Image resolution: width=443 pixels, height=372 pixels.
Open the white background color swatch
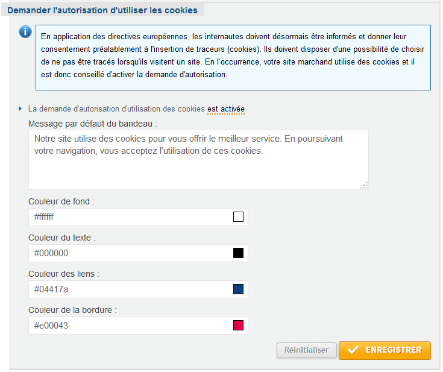(238, 217)
